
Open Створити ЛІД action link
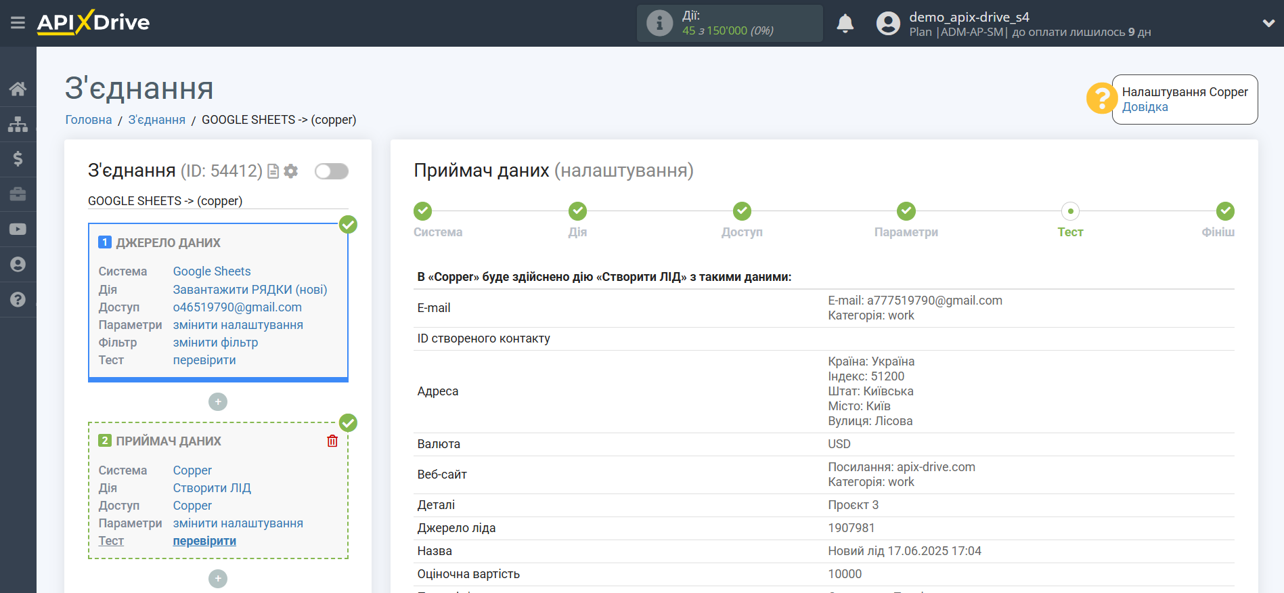tap(212, 488)
